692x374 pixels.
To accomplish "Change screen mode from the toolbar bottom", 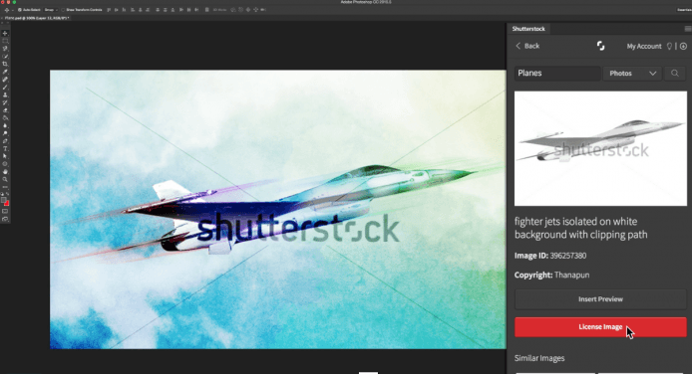I will [5, 219].
